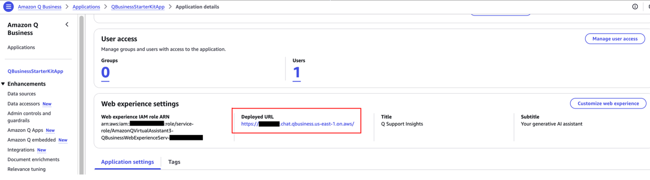Select Applications in the sidebar
This screenshot has width=650, height=180.
tap(21, 47)
